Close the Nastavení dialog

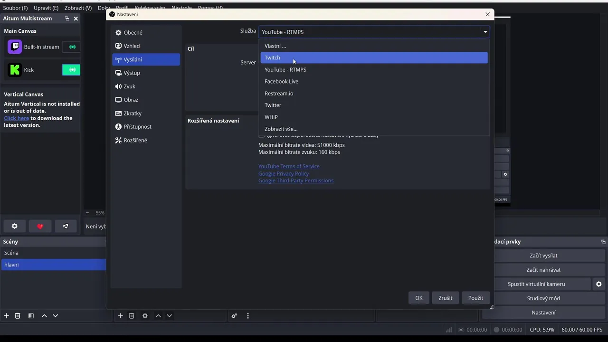pyautogui.click(x=487, y=14)
